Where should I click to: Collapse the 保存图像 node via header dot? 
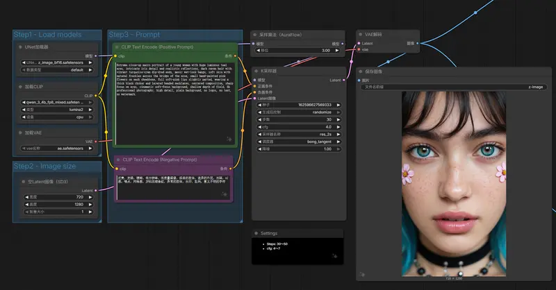[x=361, y=71]
